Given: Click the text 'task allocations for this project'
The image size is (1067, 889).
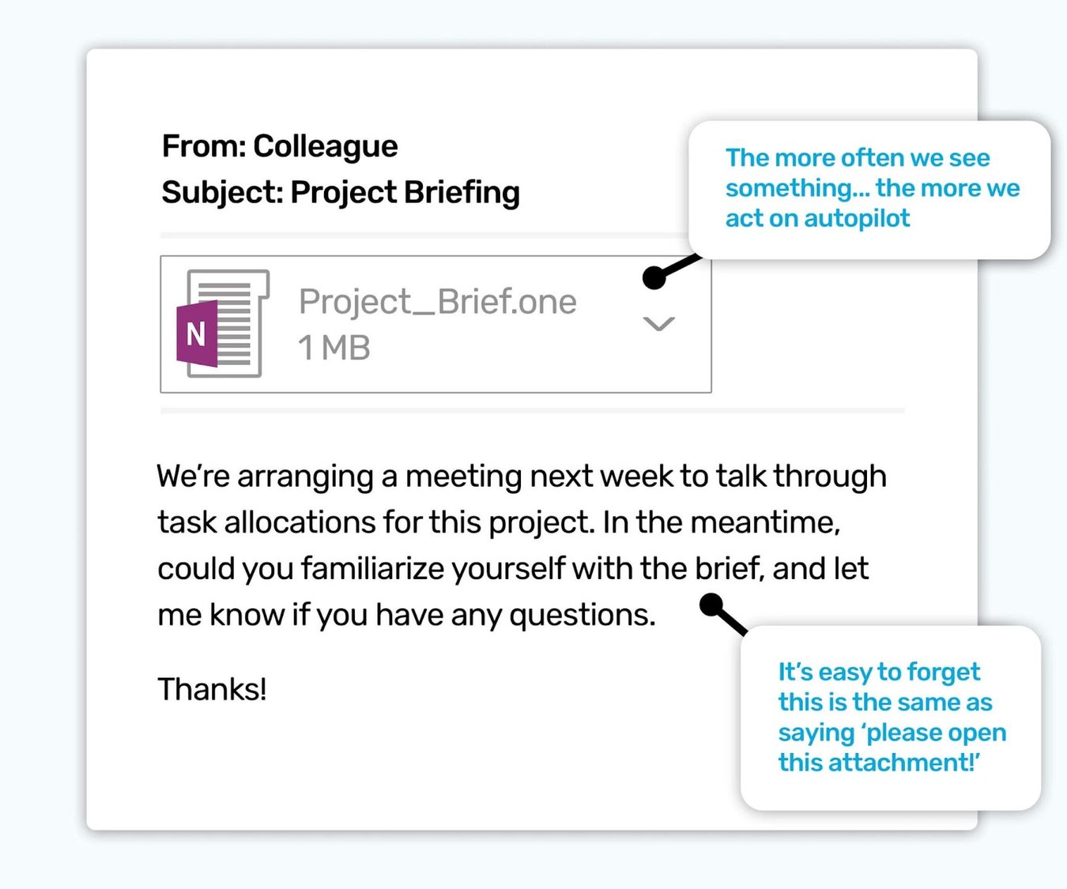Looking at the screenshot, I should (375, 522).
